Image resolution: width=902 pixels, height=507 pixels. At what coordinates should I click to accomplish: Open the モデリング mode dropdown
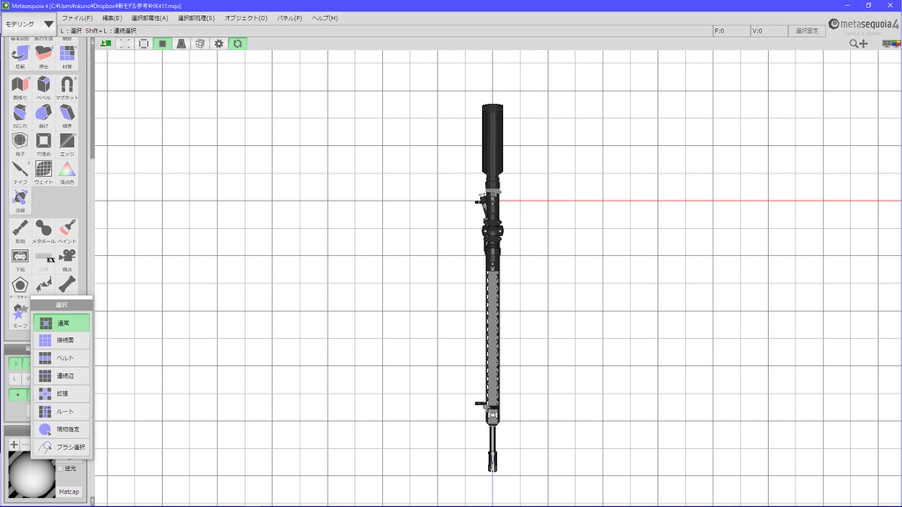(29, 24)
